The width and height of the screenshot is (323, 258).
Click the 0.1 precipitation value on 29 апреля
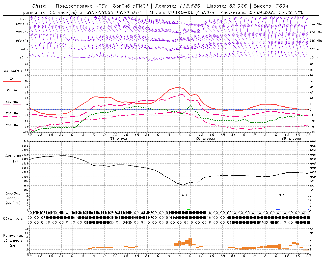(281, 195)
